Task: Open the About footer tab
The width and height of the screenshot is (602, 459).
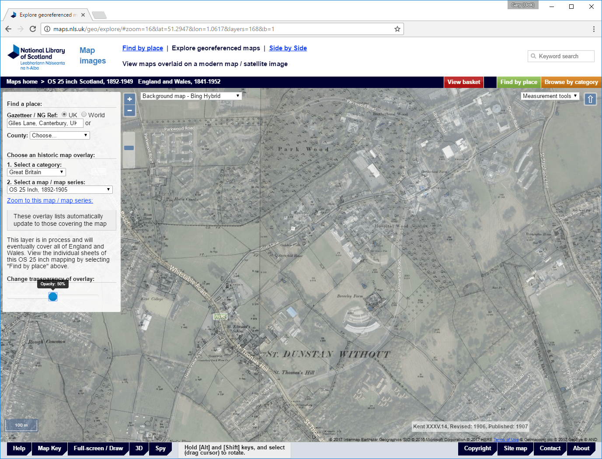Action: point(581,448)
